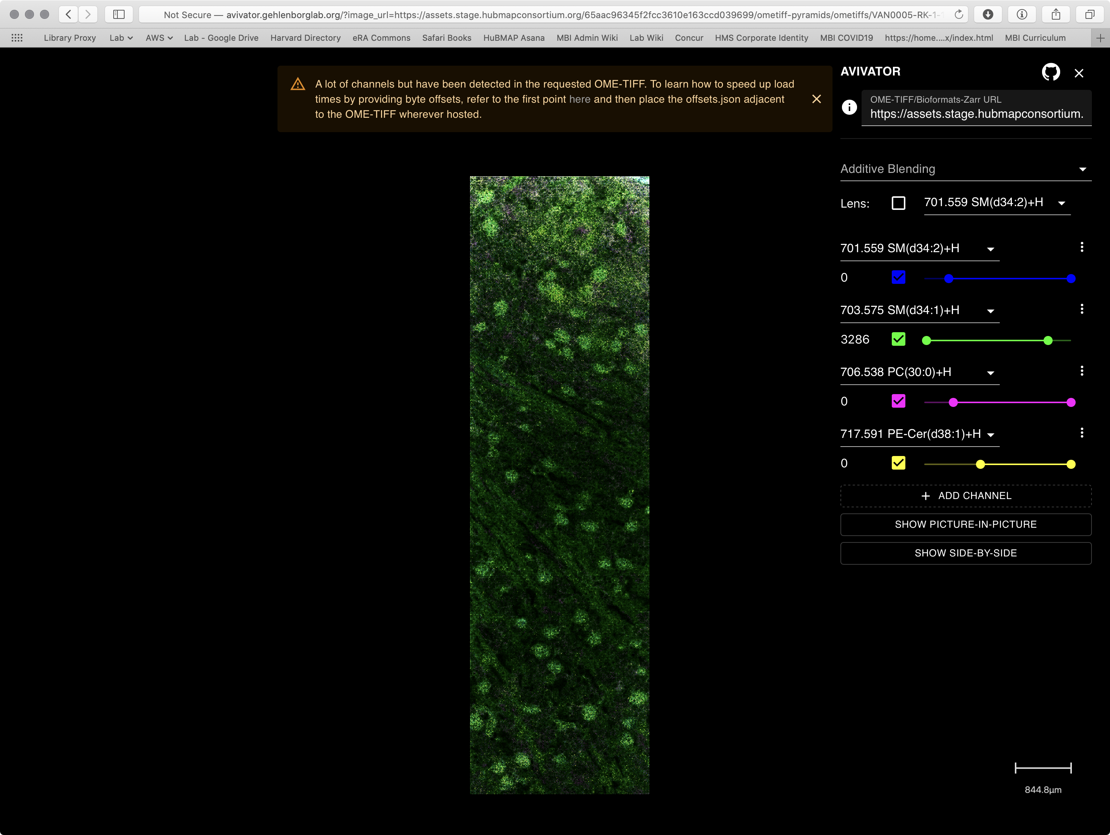Dismiss the OME-TIFF warning banner
This screenshot has width=1110, height=835.
pyautogui.click(x=816, y=99)
